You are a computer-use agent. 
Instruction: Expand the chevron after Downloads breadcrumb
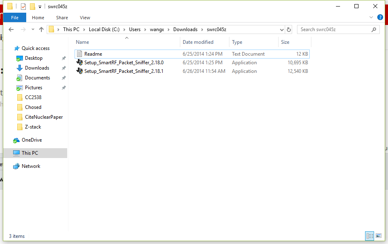pos(202,29)
